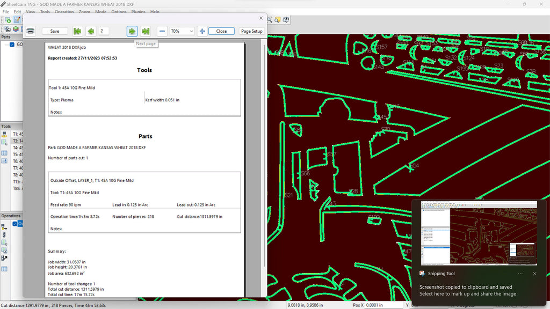
Task: Click new code snippet icon in Tools panel
Action: pos(4,142)
